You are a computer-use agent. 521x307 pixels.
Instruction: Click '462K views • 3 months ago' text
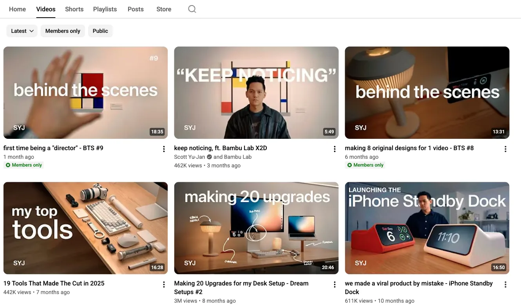pyautogui.click(x=208, y=165)
